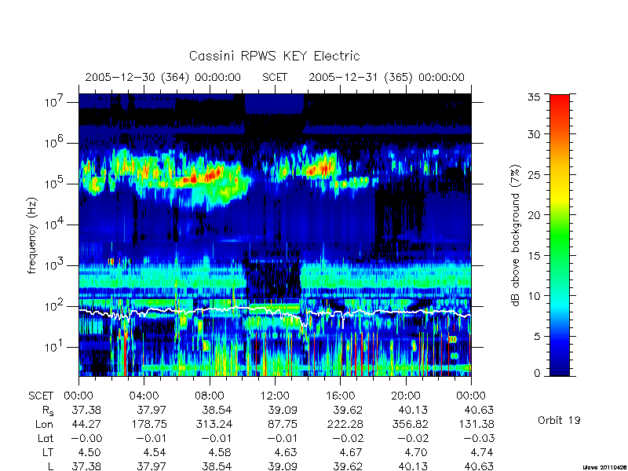Select the end date 2005-12-31 (365) 00:00:00
Screen dimensions: 628x471
[x=386, y=77]
